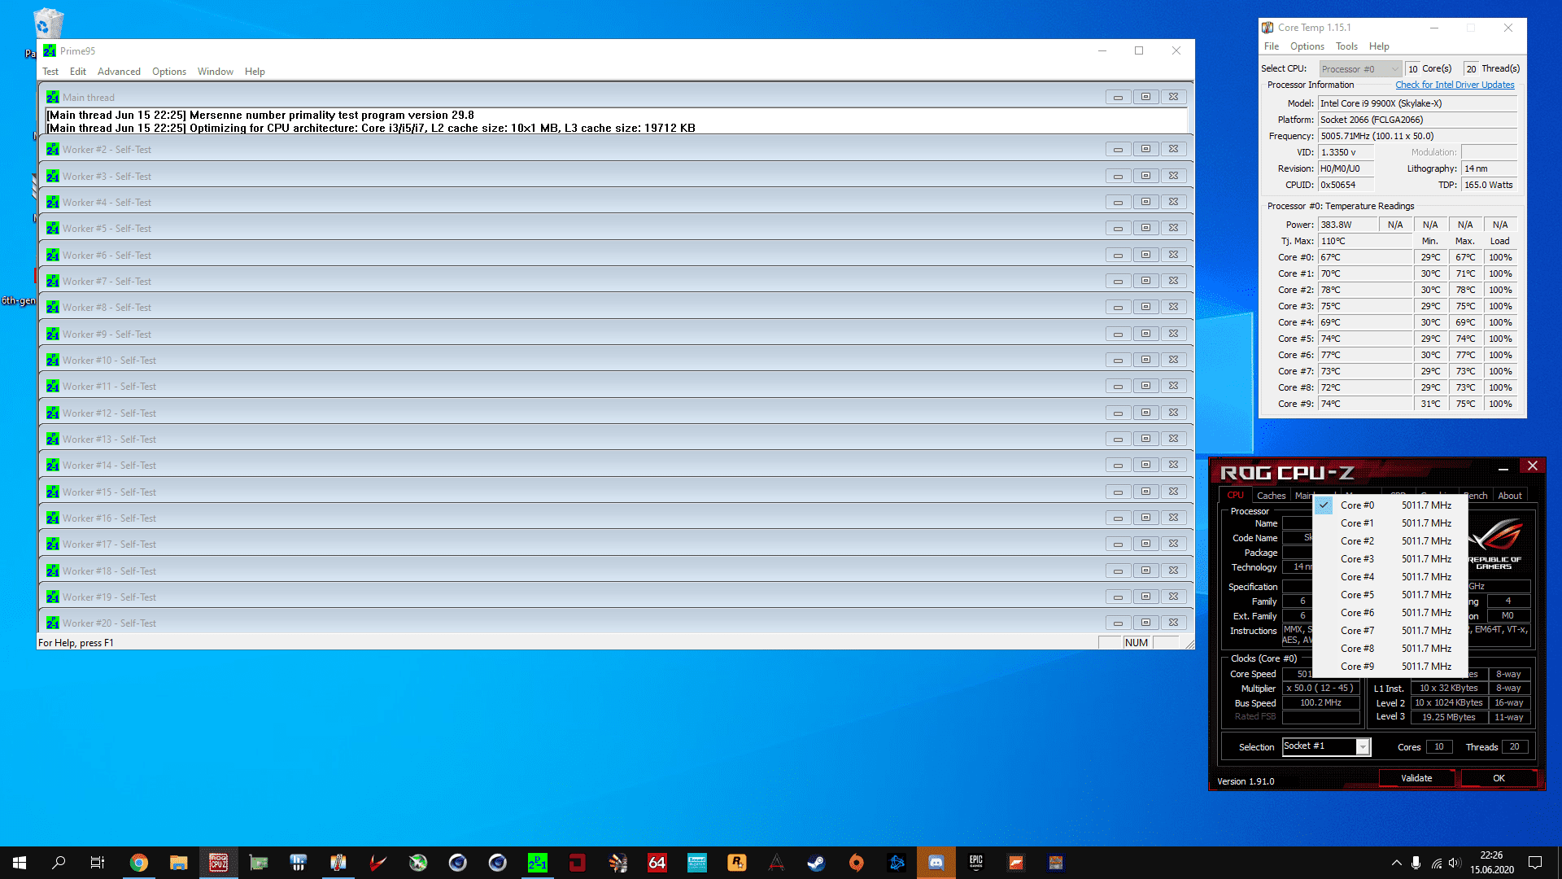Select Core #1 in core clock list
The image size is (1562, 879).
1391,523
